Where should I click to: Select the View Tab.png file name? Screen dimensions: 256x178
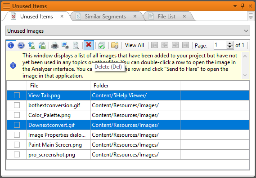point(44,96)
